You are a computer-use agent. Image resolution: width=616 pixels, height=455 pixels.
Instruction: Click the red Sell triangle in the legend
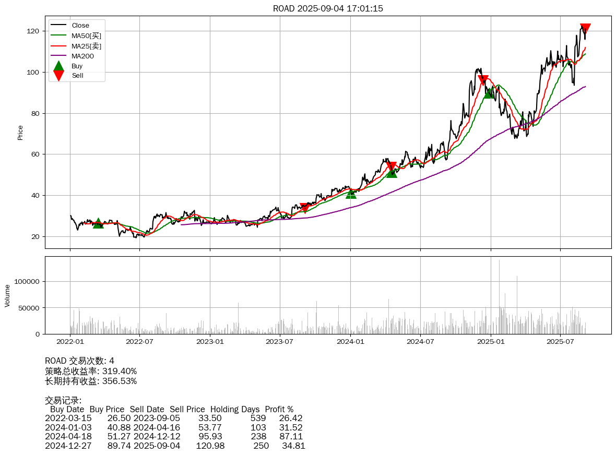tap(58, 76)
